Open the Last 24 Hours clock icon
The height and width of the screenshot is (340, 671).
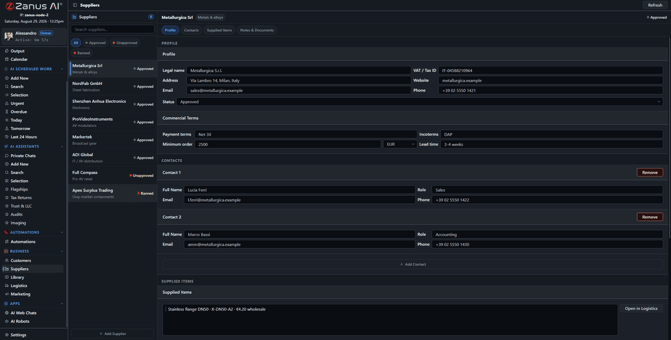click(x=7, y=137)
